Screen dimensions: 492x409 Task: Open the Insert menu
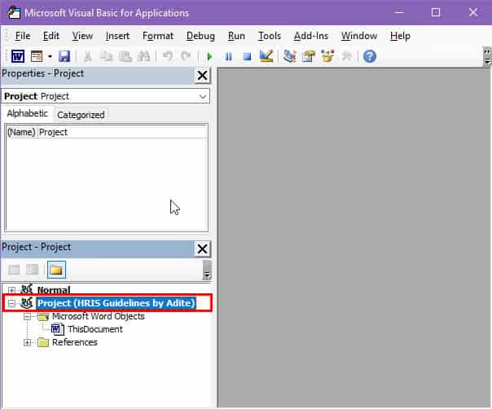click(x=117, y=36)
